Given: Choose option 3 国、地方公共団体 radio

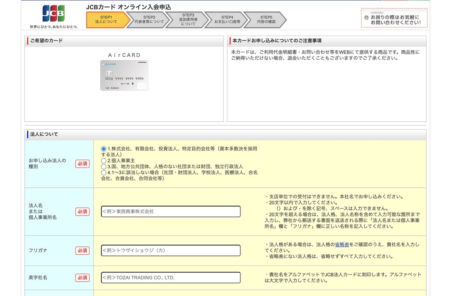Looking at the screenshot, I should (104, 166).
